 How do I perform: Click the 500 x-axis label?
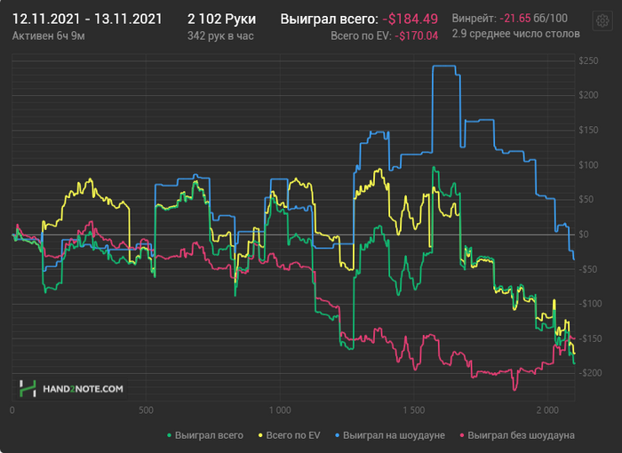146,409
